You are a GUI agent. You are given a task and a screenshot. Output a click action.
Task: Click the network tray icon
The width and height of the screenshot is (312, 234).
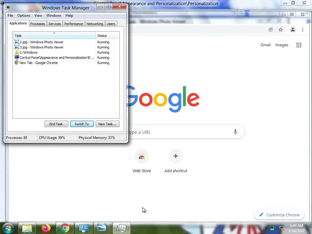click(281, 228)
